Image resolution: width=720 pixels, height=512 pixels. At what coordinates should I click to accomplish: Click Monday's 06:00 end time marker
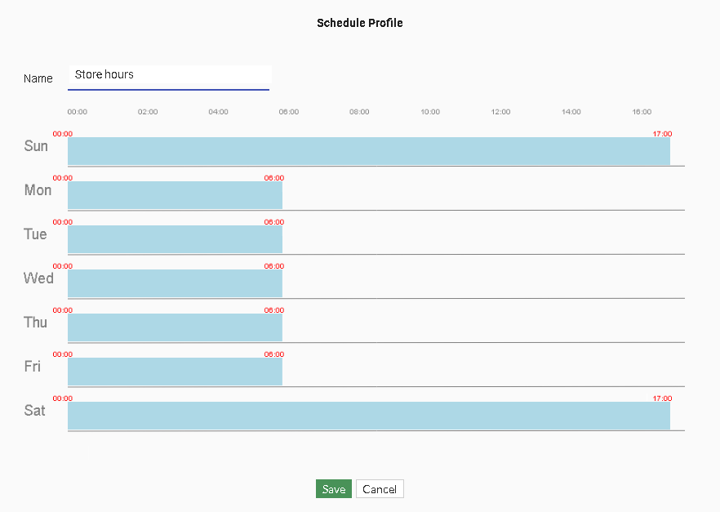coord(275,178)
